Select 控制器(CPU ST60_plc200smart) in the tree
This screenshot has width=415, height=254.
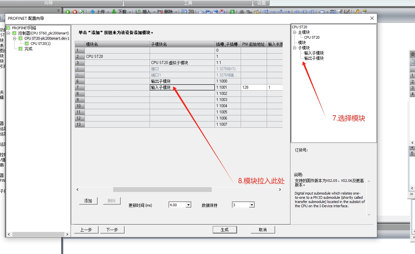coord(44,33)
